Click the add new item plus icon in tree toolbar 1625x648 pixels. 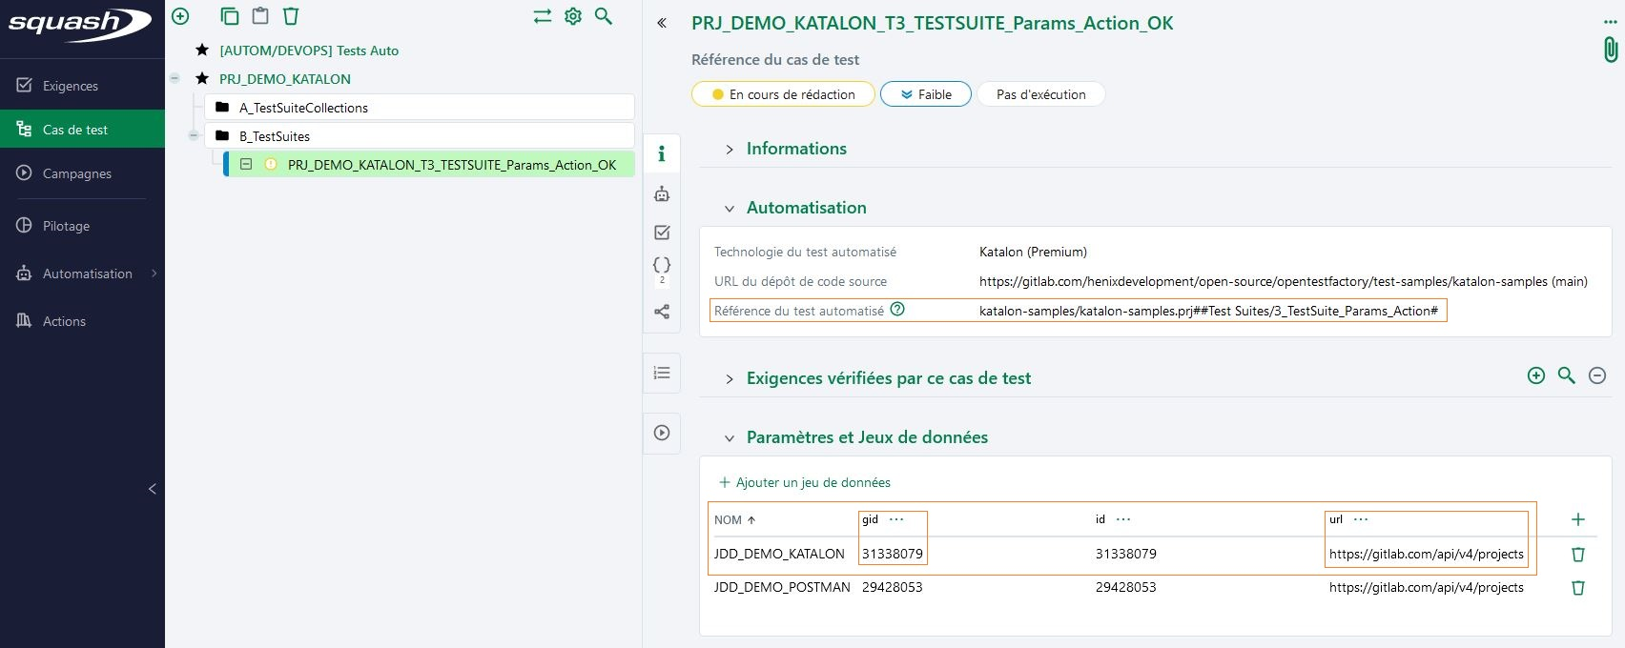click(180, 16)
